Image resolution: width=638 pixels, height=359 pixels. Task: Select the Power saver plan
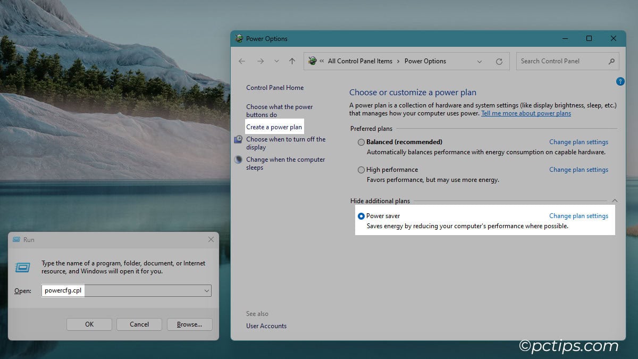point(361,216)
